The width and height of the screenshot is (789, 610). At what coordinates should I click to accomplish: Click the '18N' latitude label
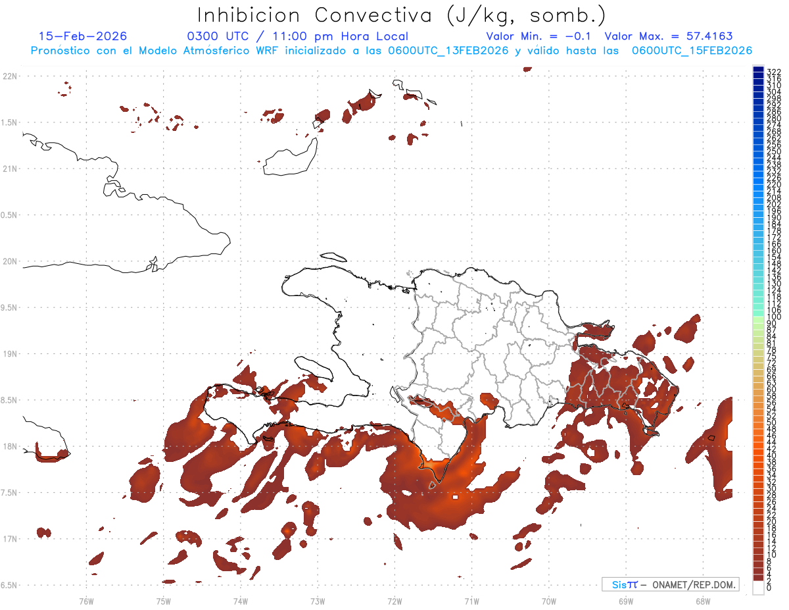(x=10, y=446)
